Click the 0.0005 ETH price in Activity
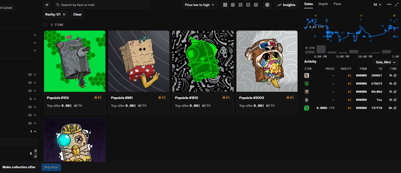 (x=325, y=108)
